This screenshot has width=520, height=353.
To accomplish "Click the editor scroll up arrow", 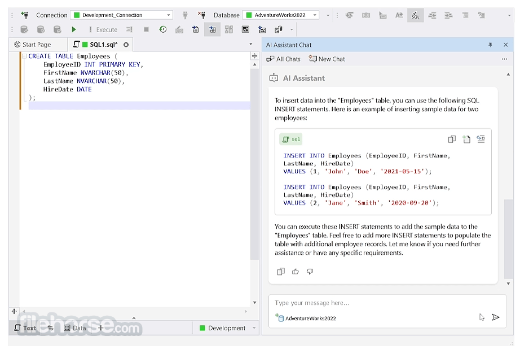I will click(254, 64).
